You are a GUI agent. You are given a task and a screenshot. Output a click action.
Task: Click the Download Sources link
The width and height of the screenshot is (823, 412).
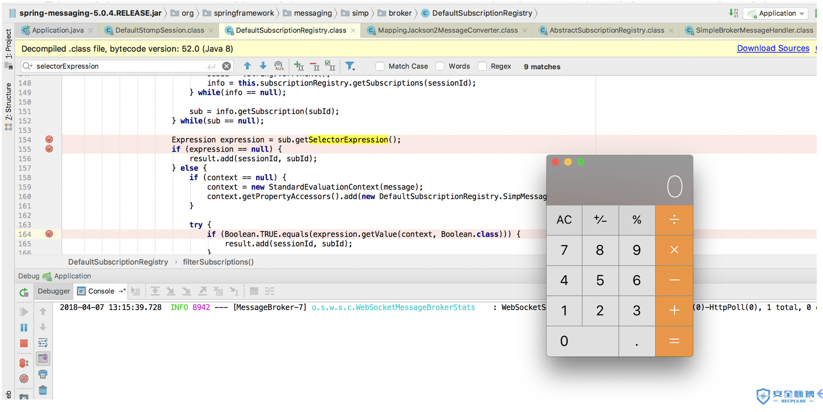[x=773, y=48]
